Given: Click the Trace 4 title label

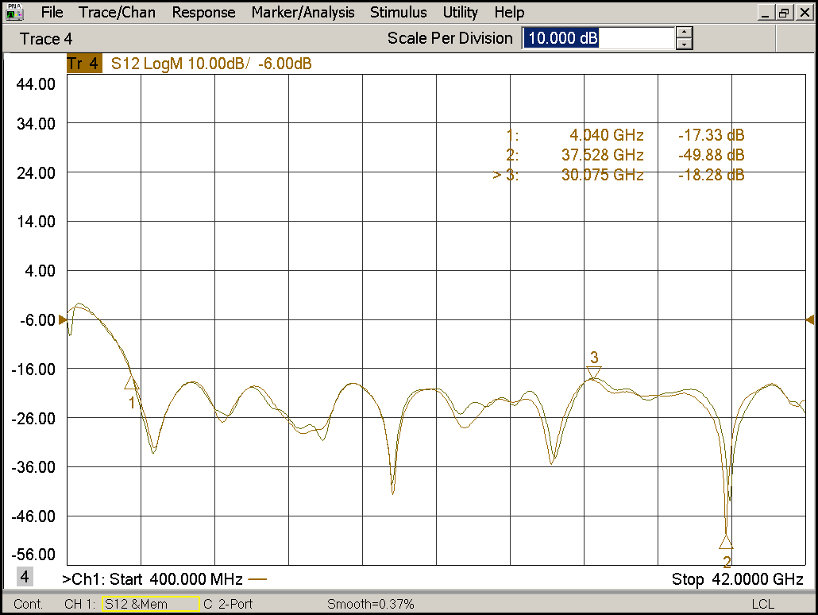Looking at the screenshot, I should [46, 39].
